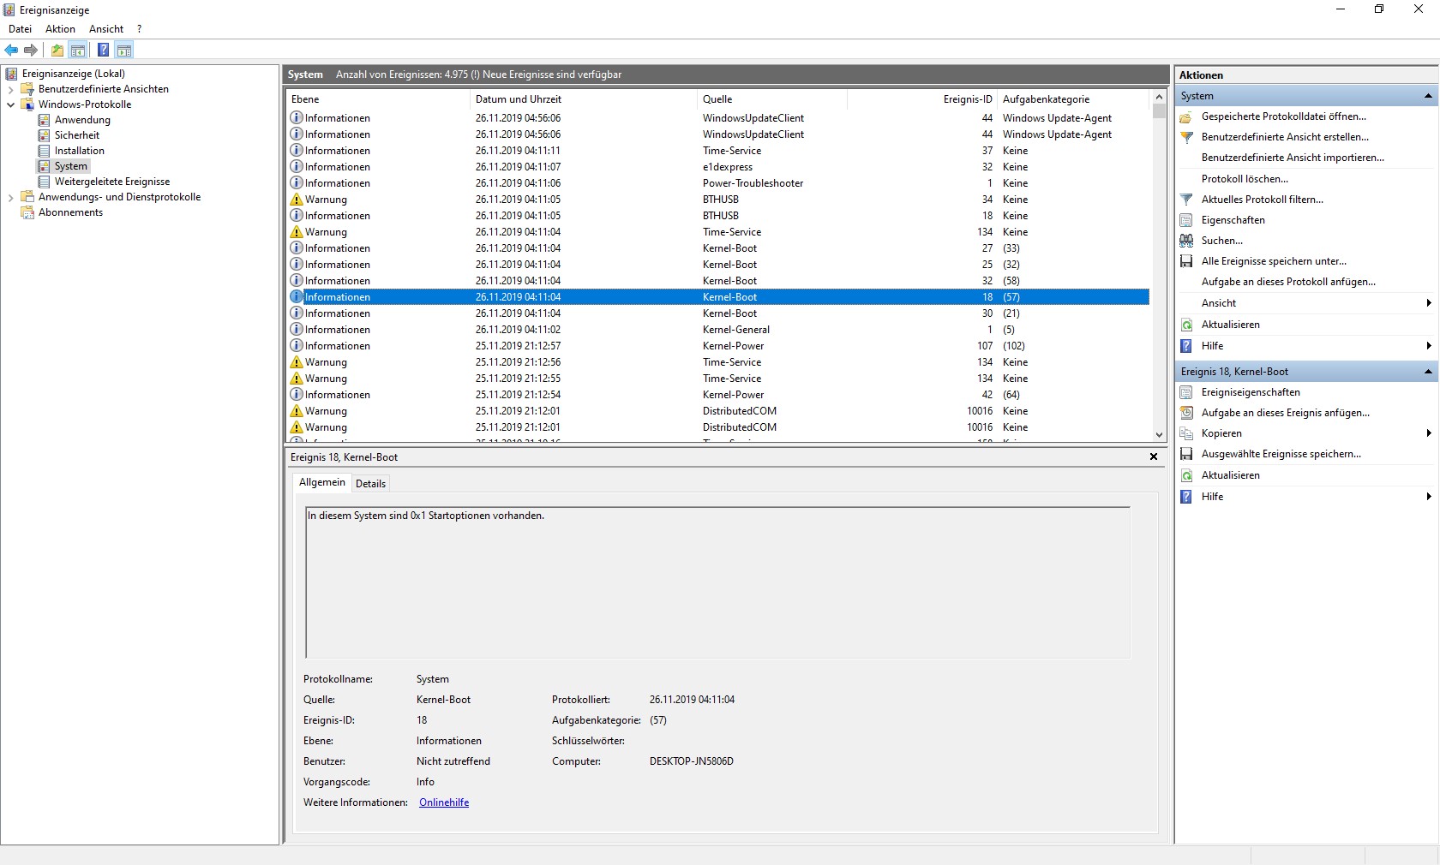Select the Kernel-Boot event with ID 27
Viewport: 1440px width, 865px height.
click(x=718, y=248)
